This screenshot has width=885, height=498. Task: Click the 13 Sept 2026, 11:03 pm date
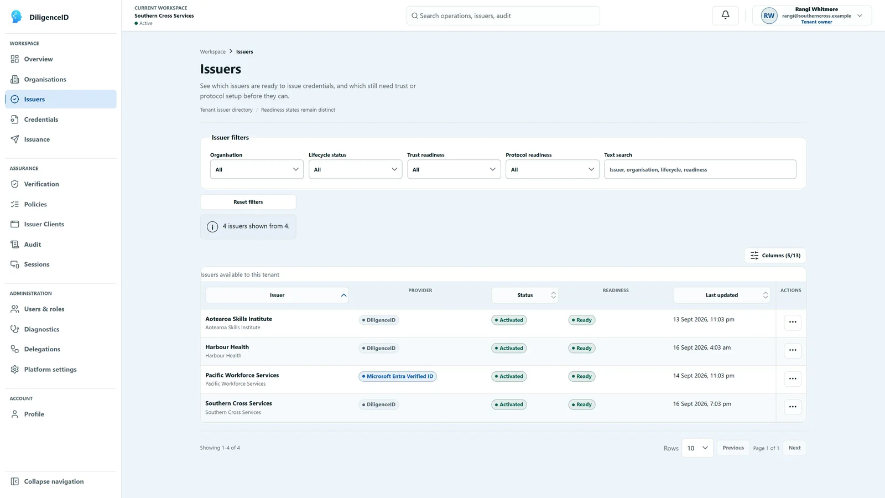704,319
